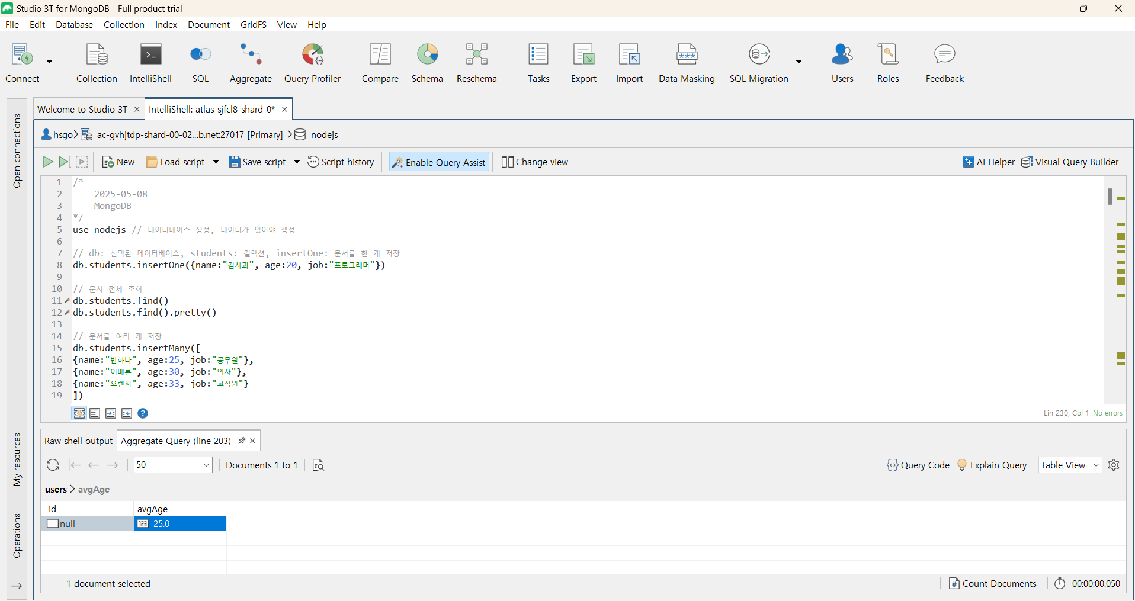Expand the Save script dropdown arrow
Viewport: 1135px width, 601px height.
[297, 162]
